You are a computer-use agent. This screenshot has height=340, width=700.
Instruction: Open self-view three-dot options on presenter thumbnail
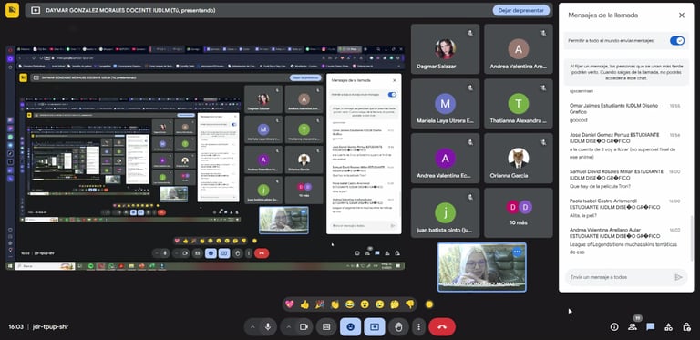coord(518,252)
